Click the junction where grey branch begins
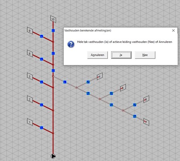The width and height of the screenshot is (180, 161). point(53,76)
